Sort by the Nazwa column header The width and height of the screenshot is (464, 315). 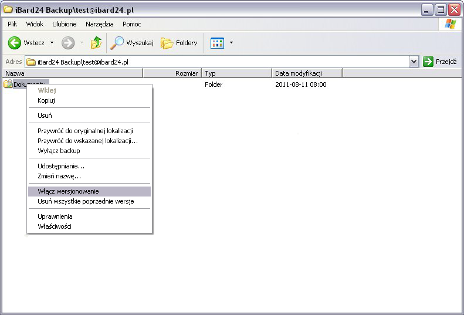click(73, 73)
